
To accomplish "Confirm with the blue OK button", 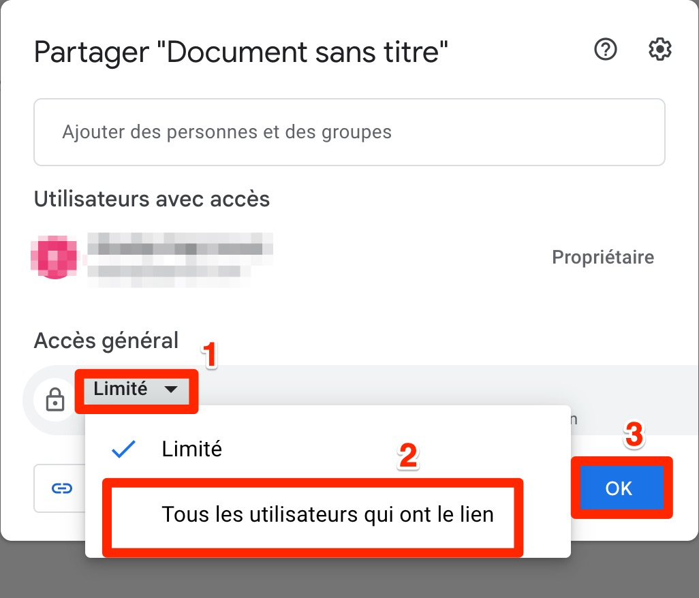I will (x=619, y=488).
